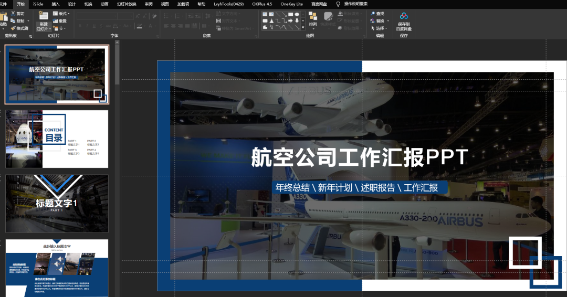
Task: Switch to the Transitions (切换) tab
Action: 88,4
